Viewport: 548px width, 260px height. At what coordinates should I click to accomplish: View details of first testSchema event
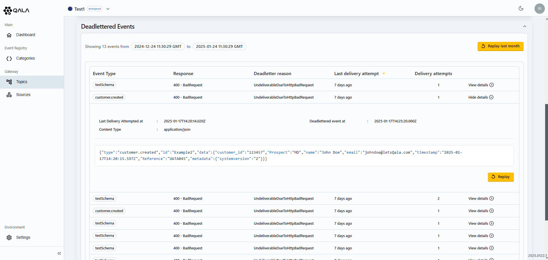pos(481,85)
